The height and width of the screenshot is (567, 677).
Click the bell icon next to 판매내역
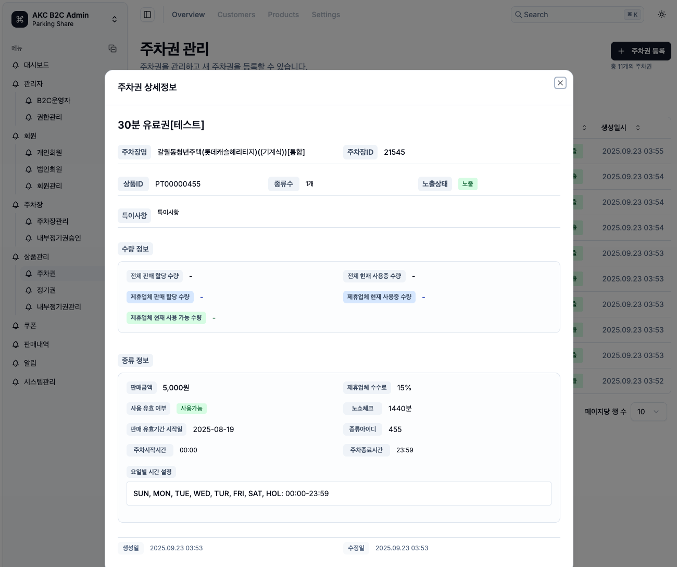click(x=16, y=344)
